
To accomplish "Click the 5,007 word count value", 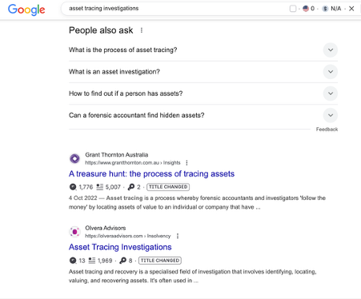I will 113,187.
